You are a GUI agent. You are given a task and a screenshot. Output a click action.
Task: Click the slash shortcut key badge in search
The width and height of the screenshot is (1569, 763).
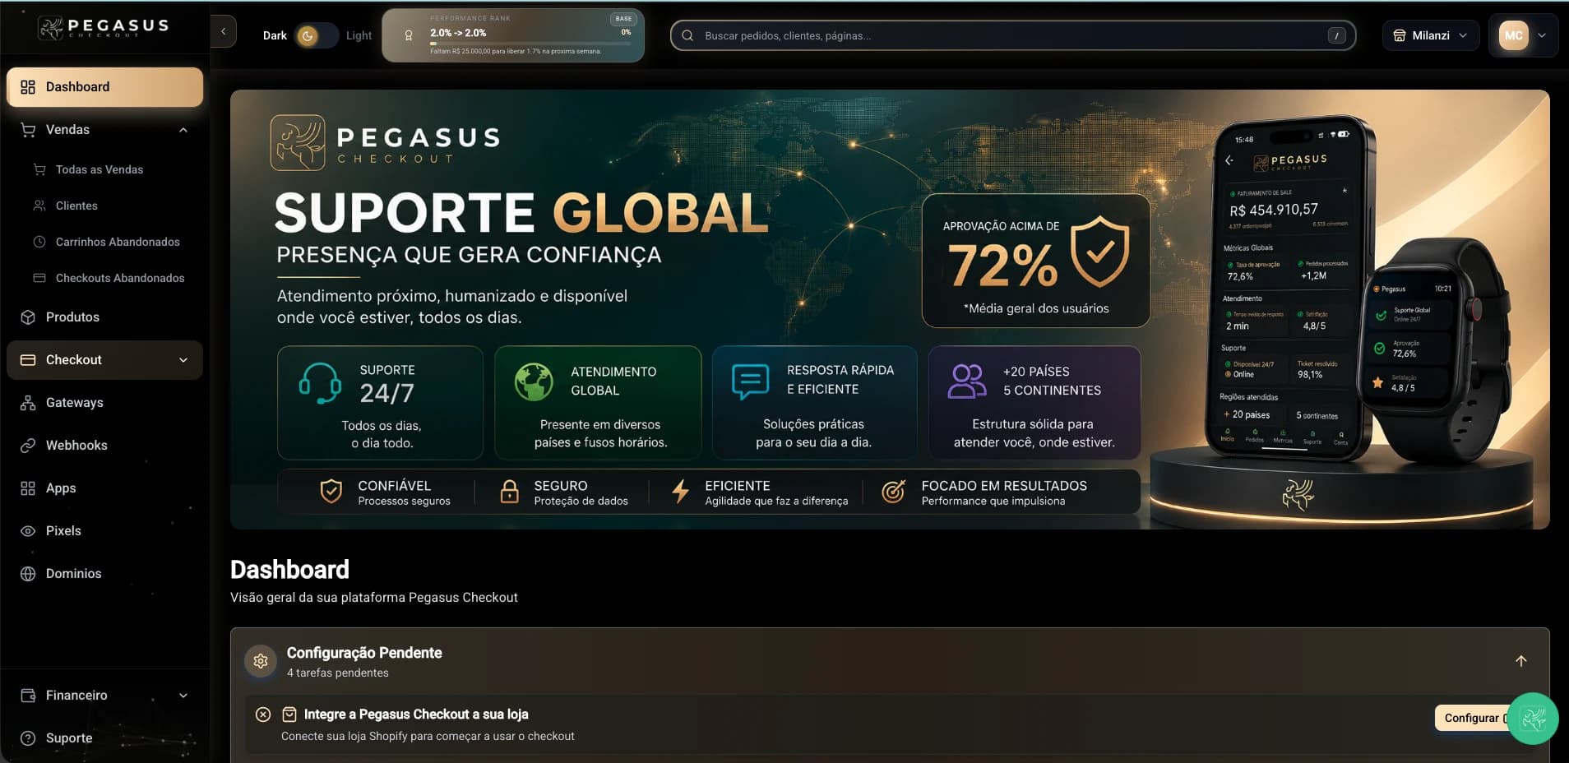coord(1337,35)
